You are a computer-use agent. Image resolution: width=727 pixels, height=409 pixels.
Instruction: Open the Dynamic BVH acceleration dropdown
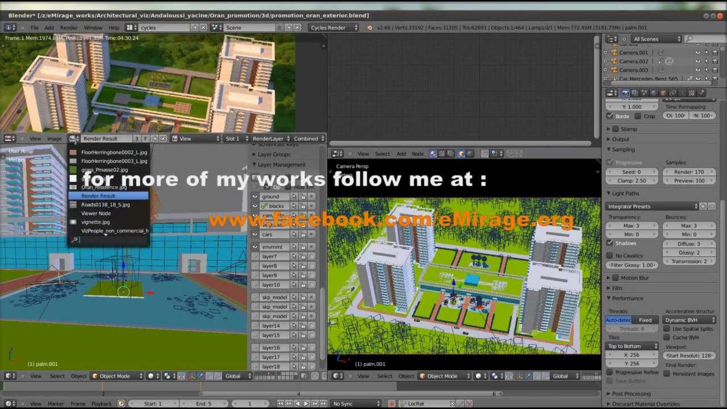click(690, 320)
